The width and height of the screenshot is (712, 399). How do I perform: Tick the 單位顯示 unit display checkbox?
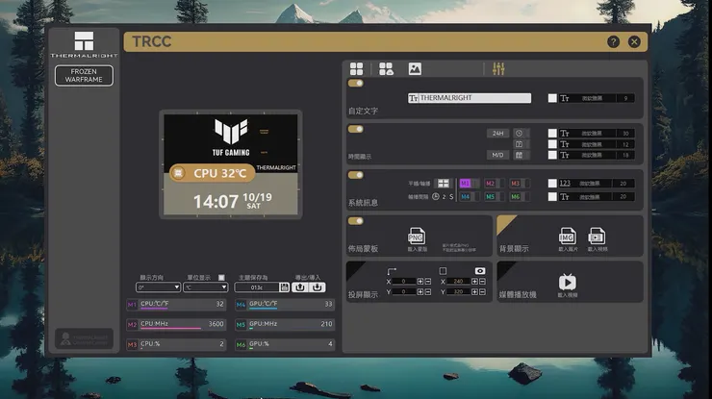[x=221, y=277]
